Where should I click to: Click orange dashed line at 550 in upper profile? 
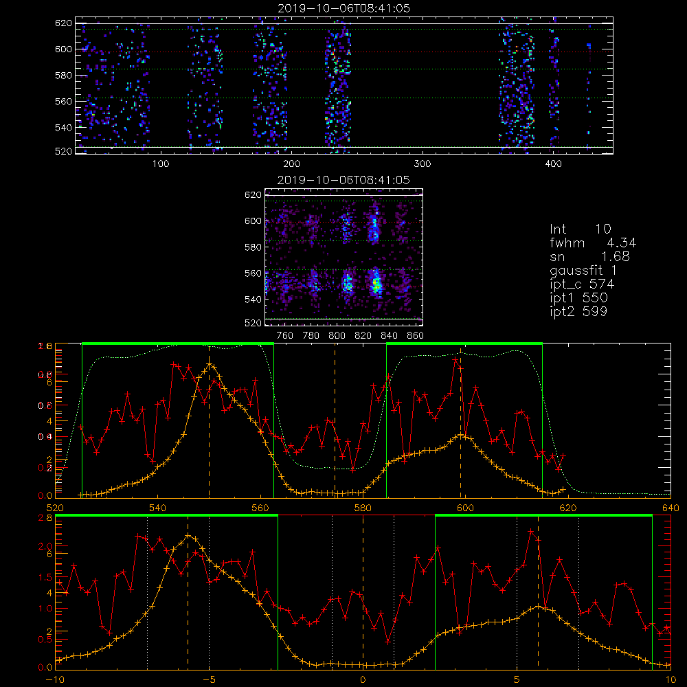[x=209, y=420]
